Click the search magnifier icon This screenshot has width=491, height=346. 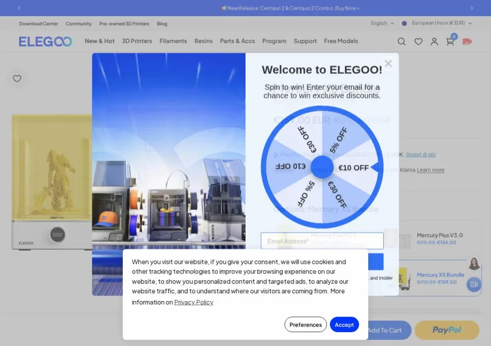pyautogui.click(x=401, y=41)
